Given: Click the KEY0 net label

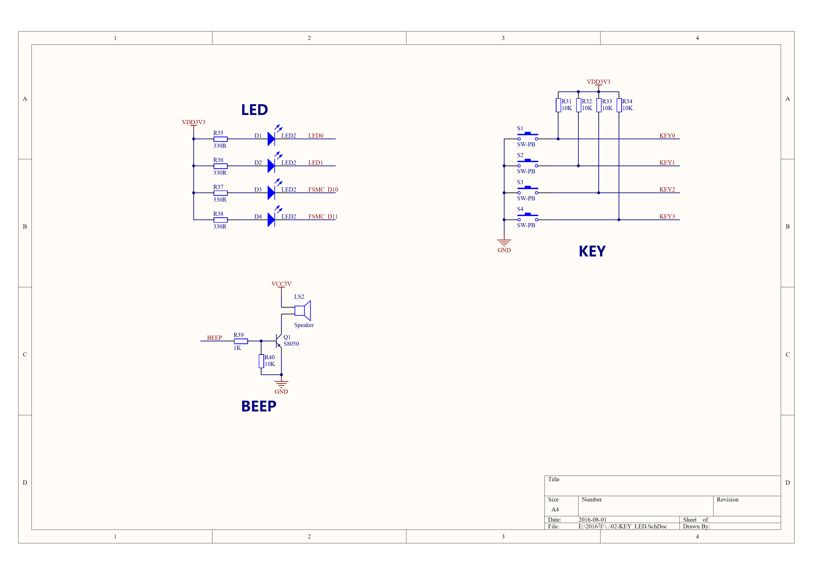Looking at the screenshot, I should [x=667, y=136].
